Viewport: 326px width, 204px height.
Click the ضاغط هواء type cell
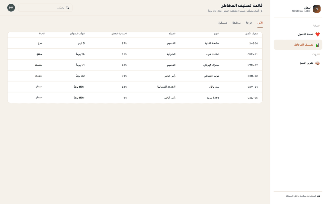213,54
